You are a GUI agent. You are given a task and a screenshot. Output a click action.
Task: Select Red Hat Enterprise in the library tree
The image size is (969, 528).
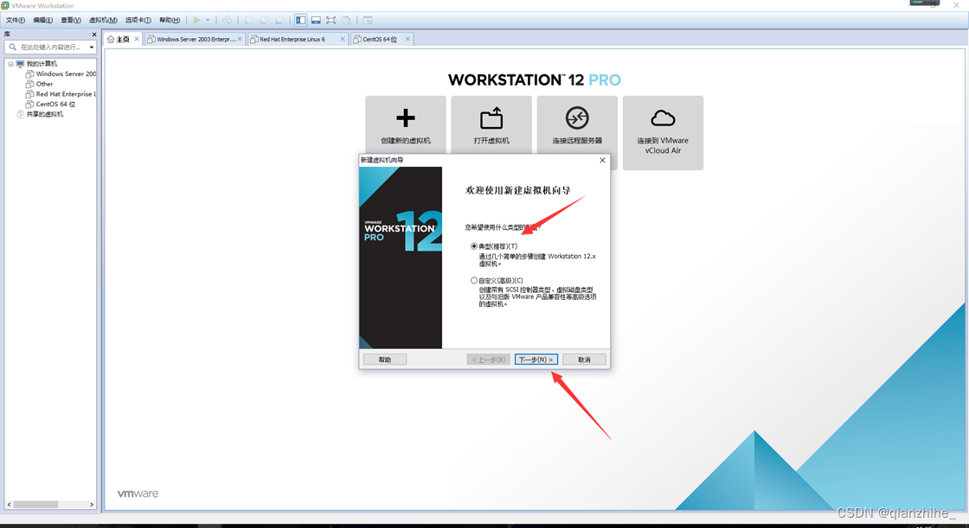66,94
